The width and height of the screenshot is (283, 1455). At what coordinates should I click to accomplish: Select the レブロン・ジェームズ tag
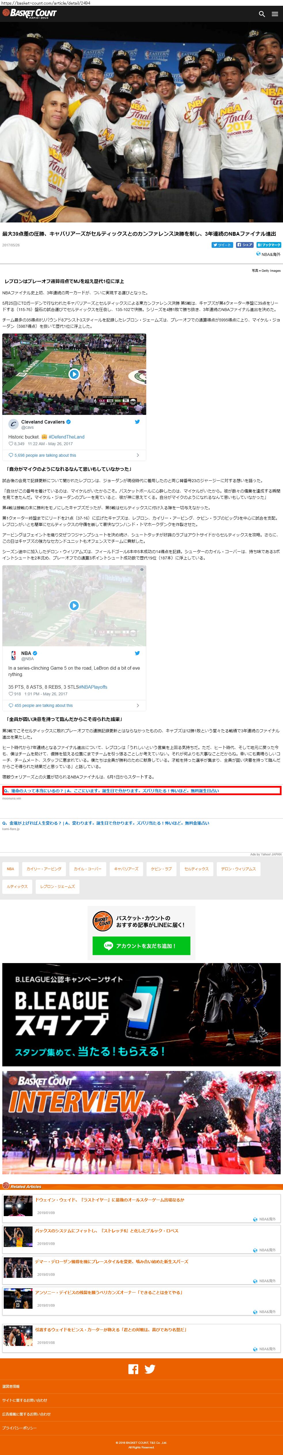pyautogui.click(x=58, y=886)
